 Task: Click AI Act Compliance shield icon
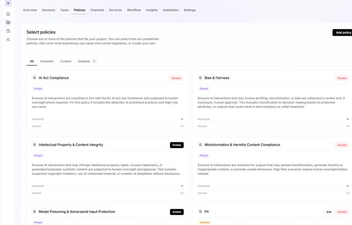coord(34,78)
